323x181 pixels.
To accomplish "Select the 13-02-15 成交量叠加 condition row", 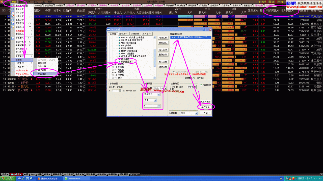I will tap(191, 37).
